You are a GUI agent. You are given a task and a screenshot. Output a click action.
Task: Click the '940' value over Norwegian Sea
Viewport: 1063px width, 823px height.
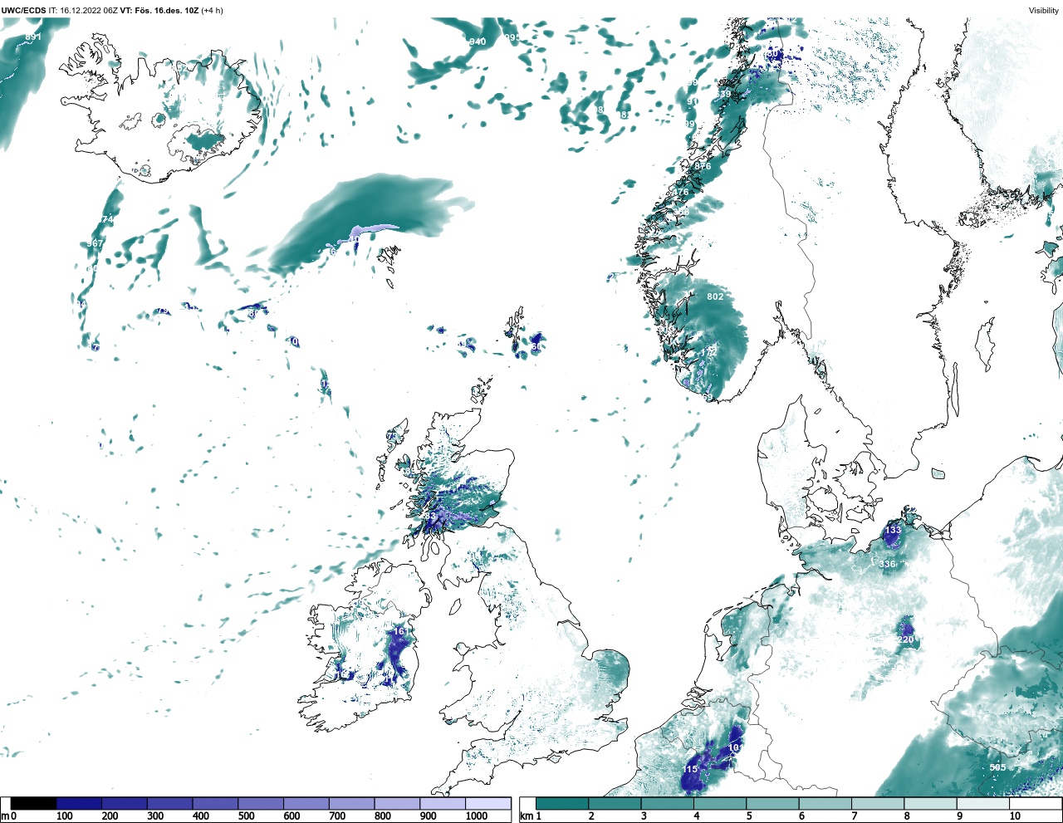tap(478, 42)
